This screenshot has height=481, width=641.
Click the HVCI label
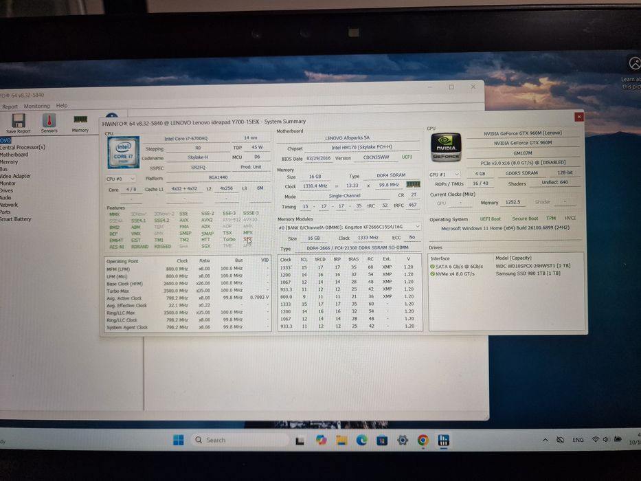tap(570, 219)
